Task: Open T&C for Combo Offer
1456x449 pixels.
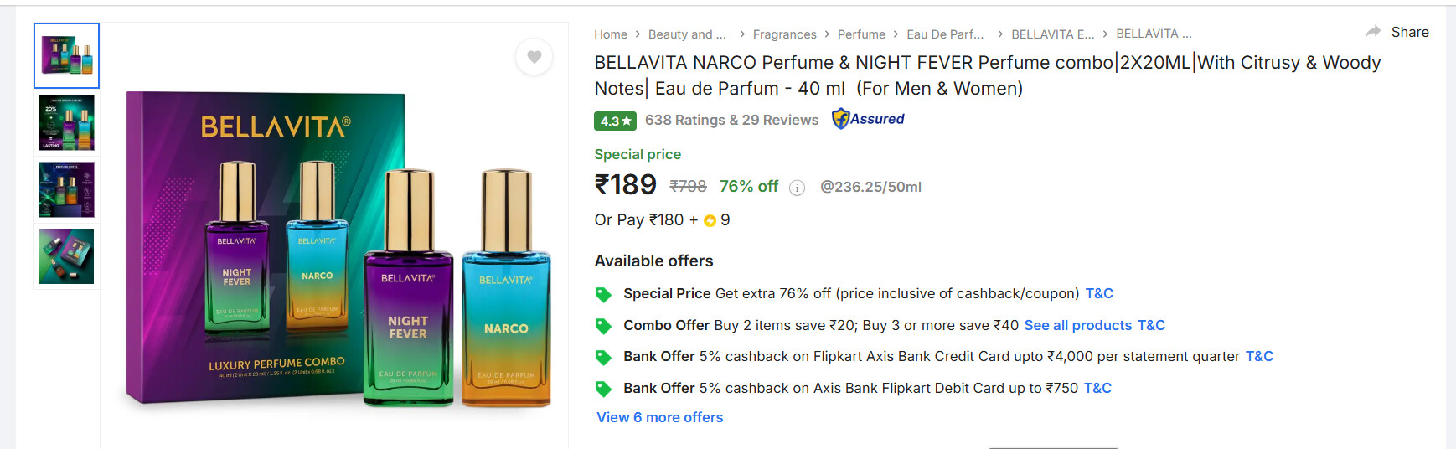Action: (x=1151, y=325)
